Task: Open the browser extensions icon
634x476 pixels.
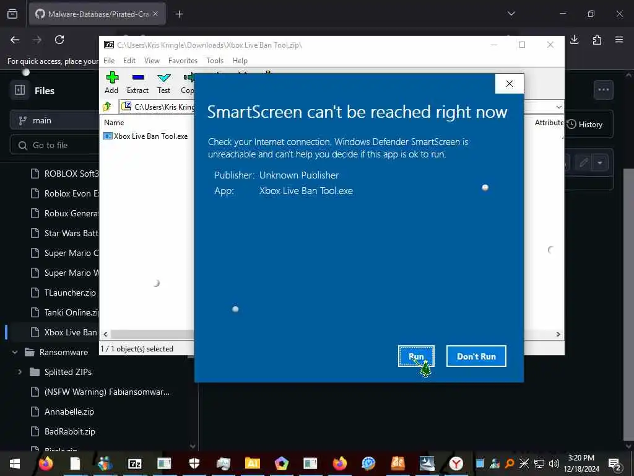Action: pos(597,40)
